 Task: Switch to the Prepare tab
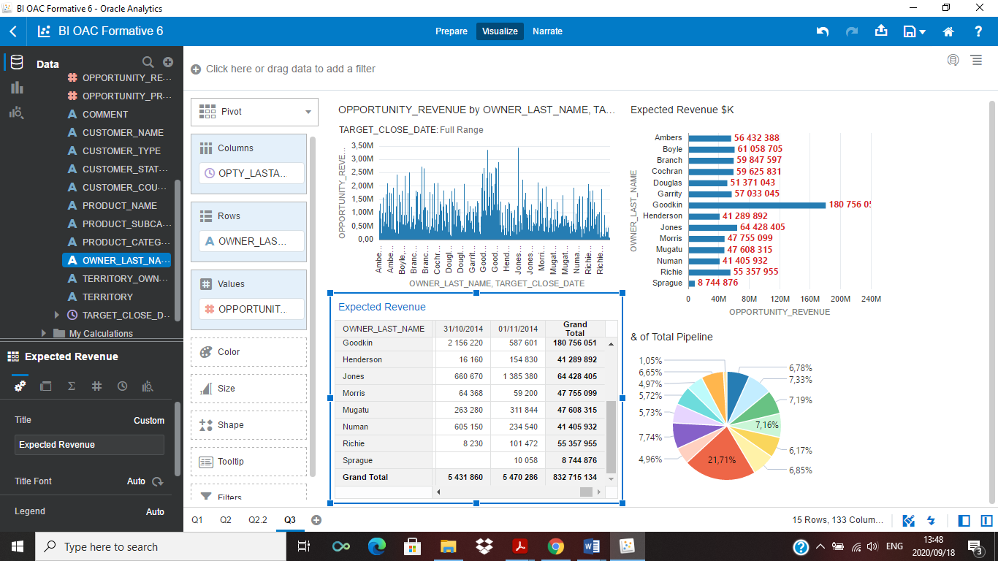(x=451, y=31)
